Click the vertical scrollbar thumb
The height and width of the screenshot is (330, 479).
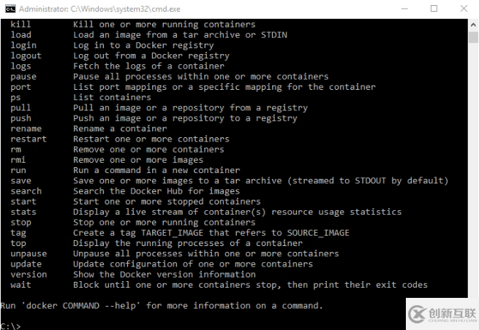473,37
